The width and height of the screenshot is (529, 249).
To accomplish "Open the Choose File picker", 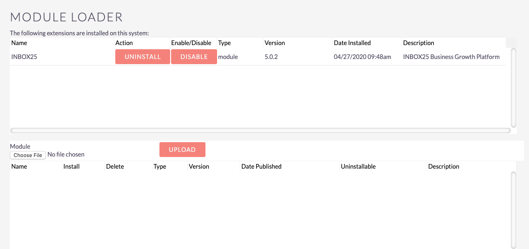I will click(28, 155).
